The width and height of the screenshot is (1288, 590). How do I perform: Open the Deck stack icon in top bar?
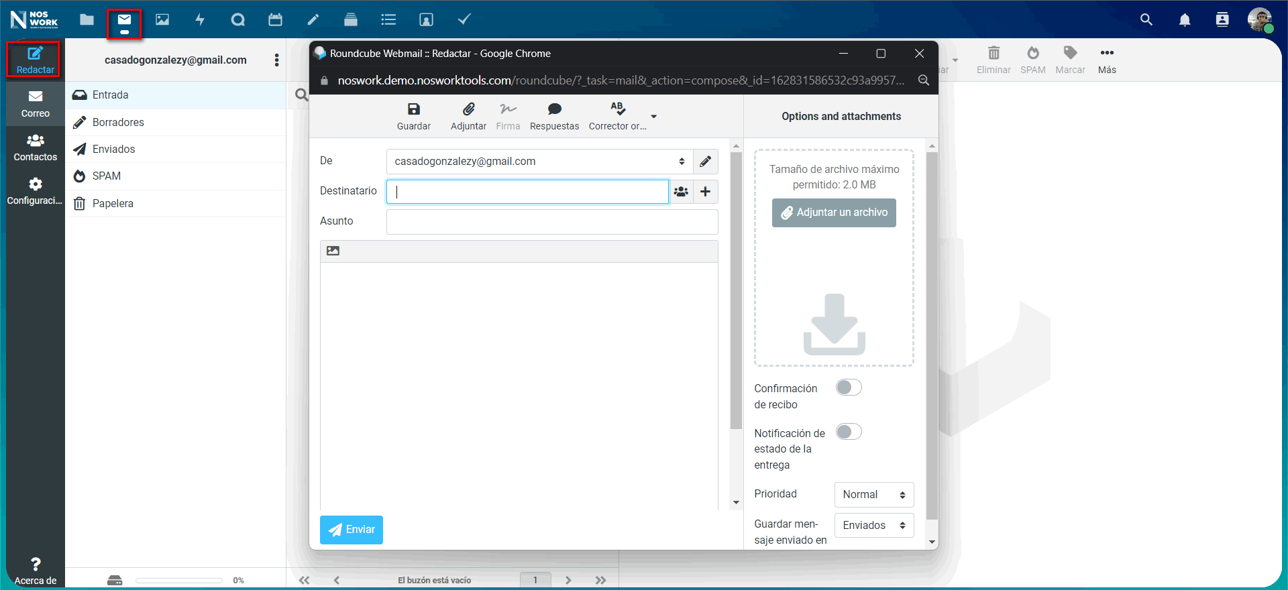click(351, 19)
